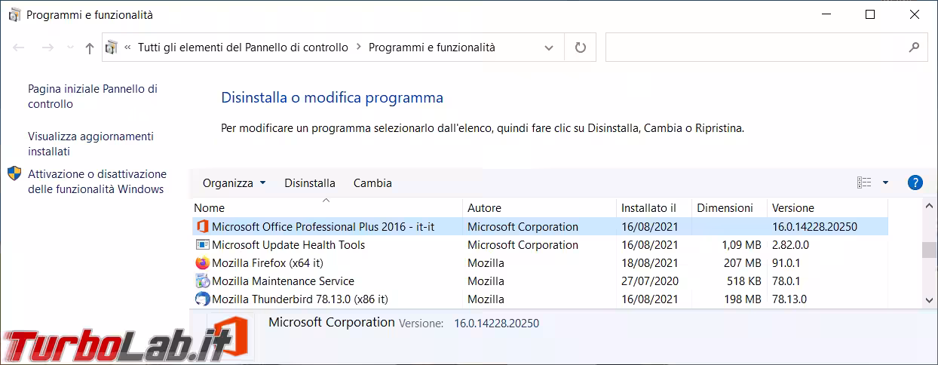Click Disinstalla in the toolbar
This screenshot has width=938, height=365.
(x=310, y=183)
